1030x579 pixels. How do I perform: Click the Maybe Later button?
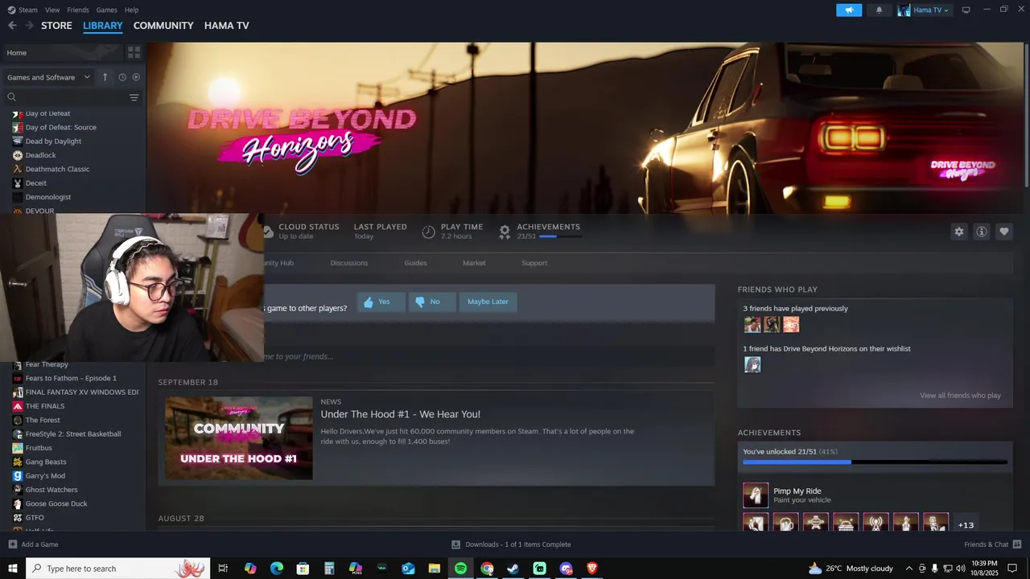pyautogui.click(x=488, y=302)
